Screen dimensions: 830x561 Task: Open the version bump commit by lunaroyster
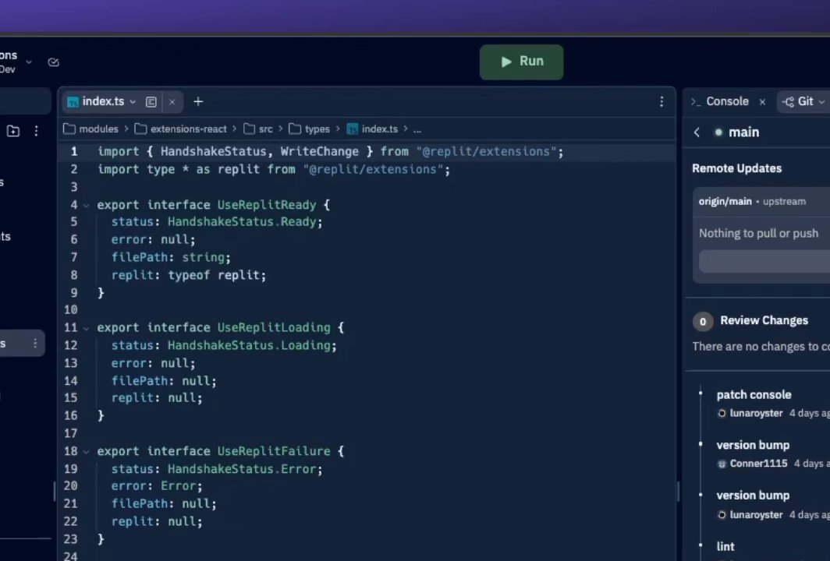pyautogui.click(x=753, y=496)
